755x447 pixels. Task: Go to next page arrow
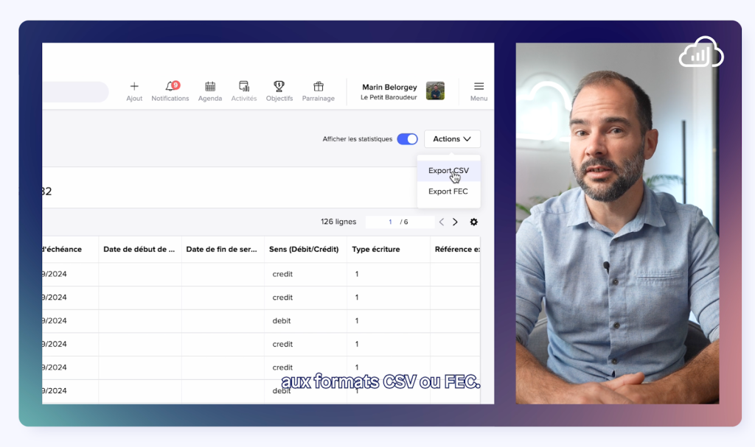click(455, 222)
